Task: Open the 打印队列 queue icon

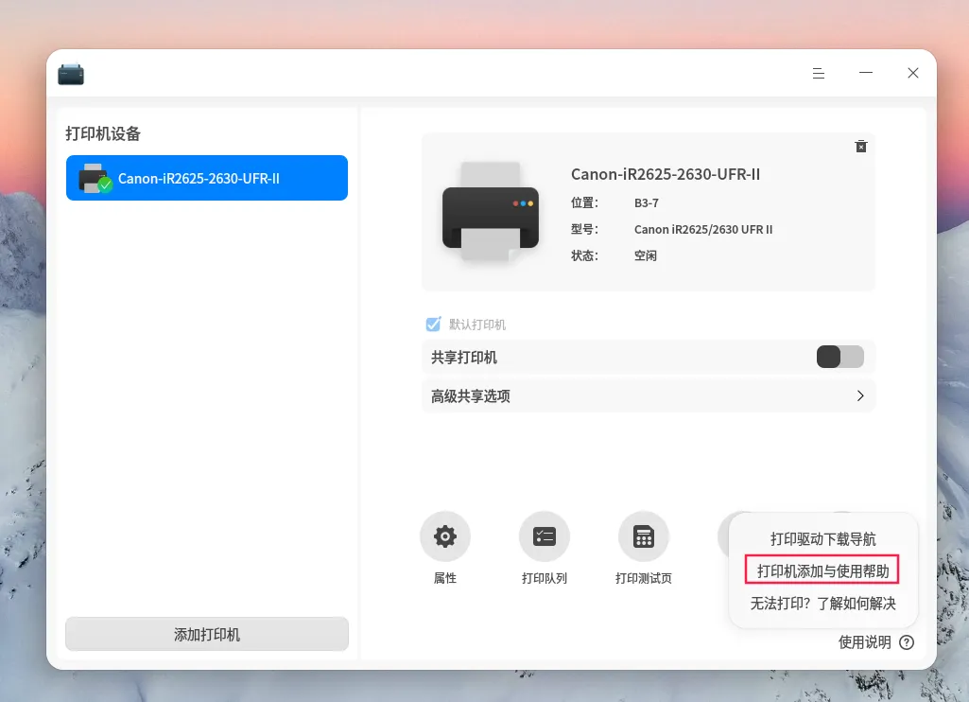Action: (544, 536)
